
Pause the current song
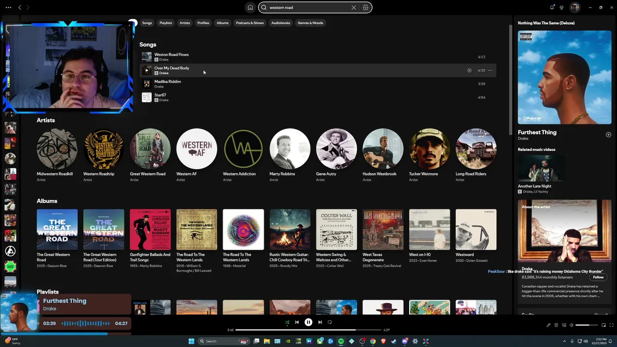coord(308,322)
